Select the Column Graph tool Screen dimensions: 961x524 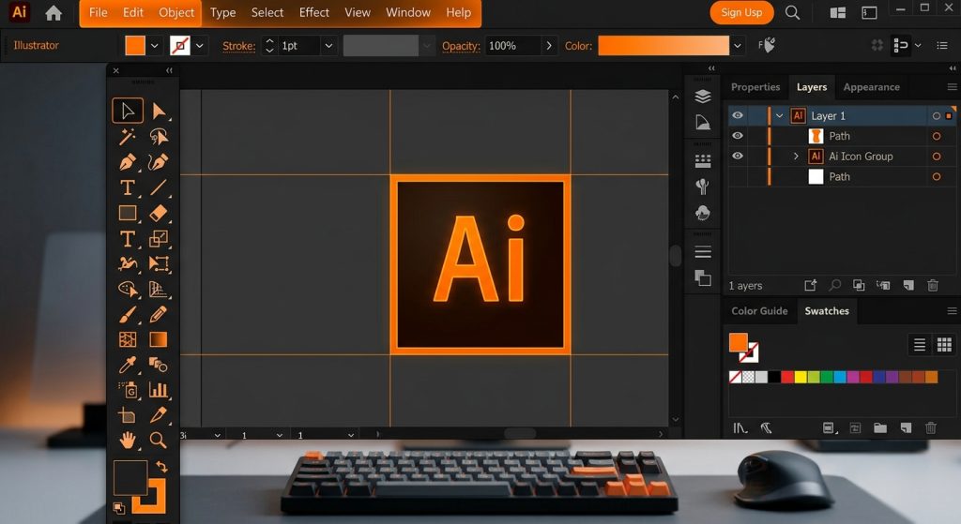pyautogui.click(x=159, y=390)
